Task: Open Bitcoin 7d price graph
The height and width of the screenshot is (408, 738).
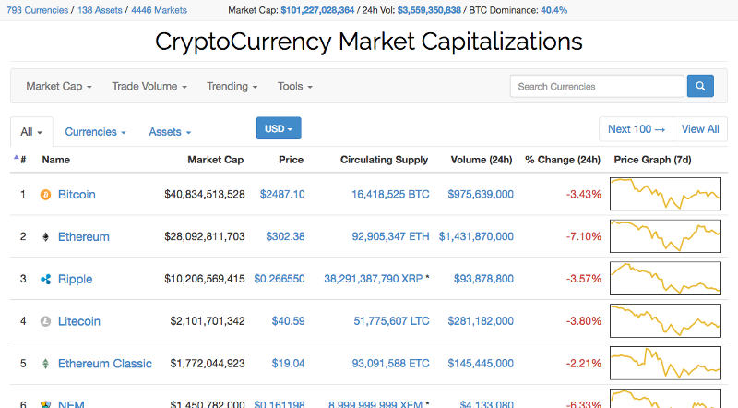Action: point(665,194)
